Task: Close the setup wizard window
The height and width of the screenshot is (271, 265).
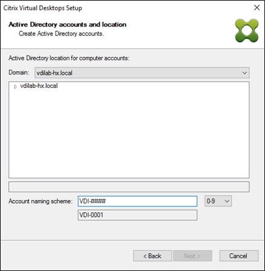Action: (257, 8)
